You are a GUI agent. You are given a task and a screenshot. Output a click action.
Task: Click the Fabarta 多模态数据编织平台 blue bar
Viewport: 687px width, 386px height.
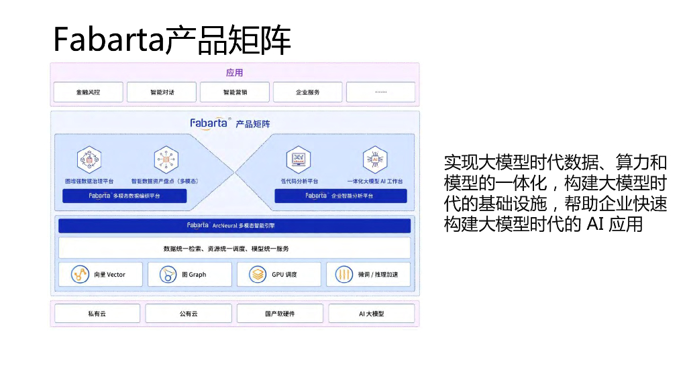124,196
